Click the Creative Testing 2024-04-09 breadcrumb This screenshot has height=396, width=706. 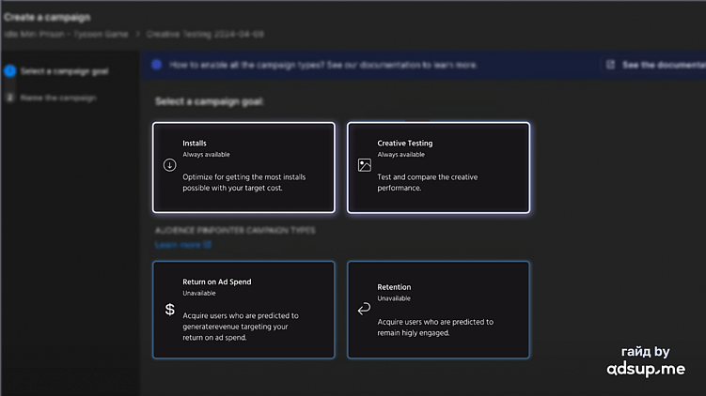[205, 34]
